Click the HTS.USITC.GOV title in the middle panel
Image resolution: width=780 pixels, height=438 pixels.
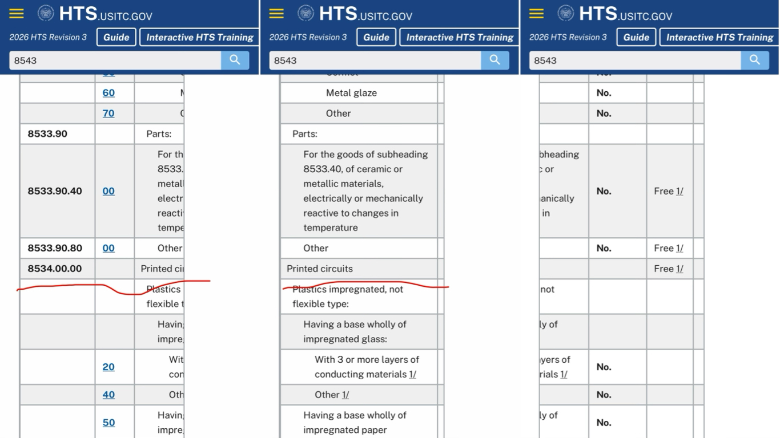tap(365, 14)
